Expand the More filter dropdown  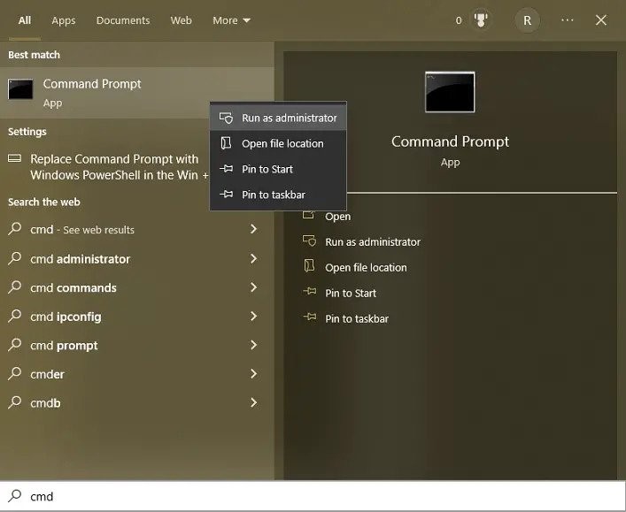tap(231, 20)
